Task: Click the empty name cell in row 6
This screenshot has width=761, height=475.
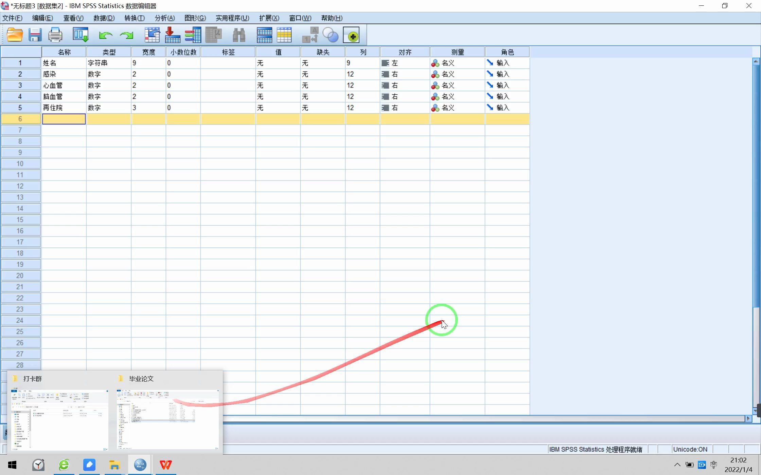Action: coord(64,119)
